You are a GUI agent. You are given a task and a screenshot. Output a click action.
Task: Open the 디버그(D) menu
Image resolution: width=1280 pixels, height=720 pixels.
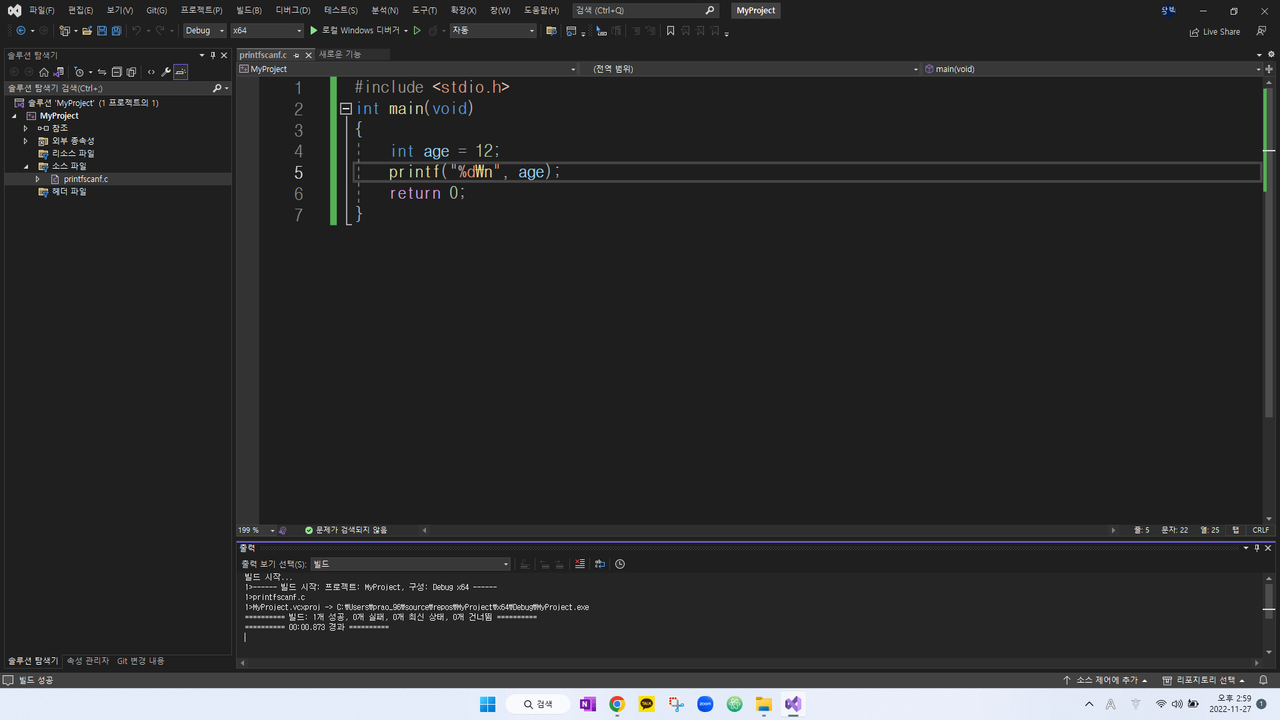[293, 11]
